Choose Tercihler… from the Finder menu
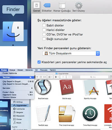 click(x=17, y=77)
